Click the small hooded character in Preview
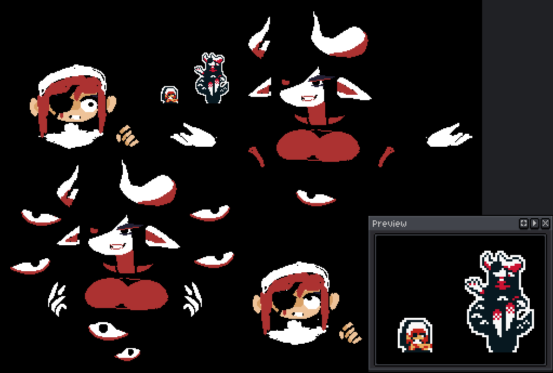Viewport: 553px width, 373px height. click(x=415, y=335)
